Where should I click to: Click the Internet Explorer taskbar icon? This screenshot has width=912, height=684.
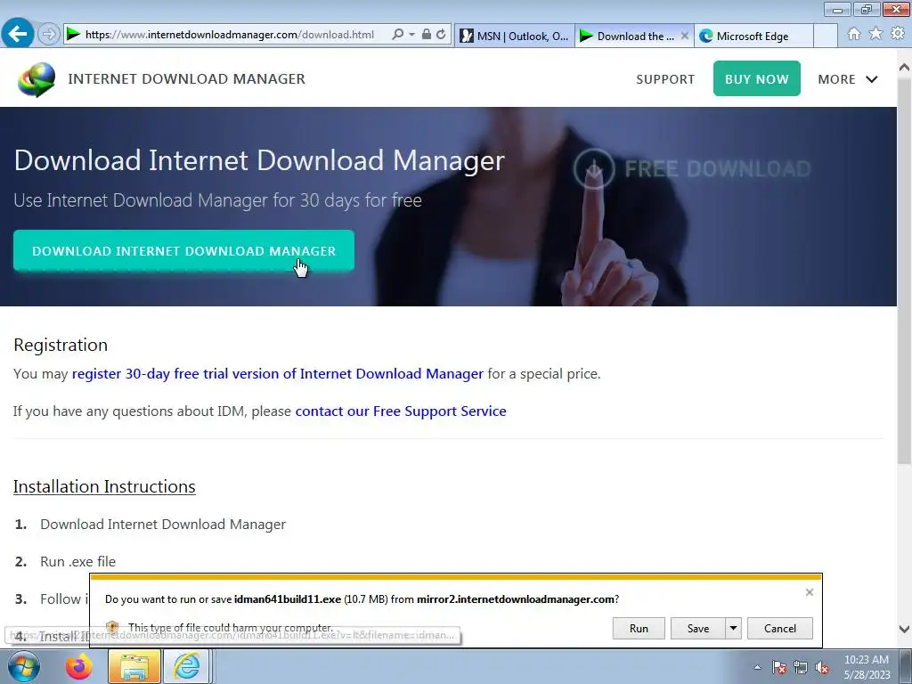coord(186,666)
